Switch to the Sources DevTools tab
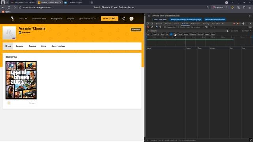The image size is (253, 142). click(176, 24)
